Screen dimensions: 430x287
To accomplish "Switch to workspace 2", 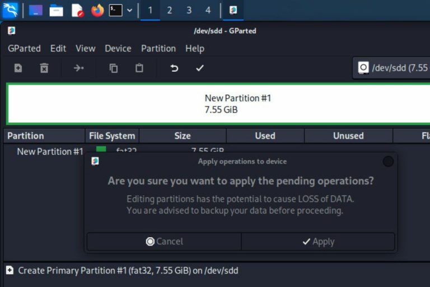I will 170,11.
